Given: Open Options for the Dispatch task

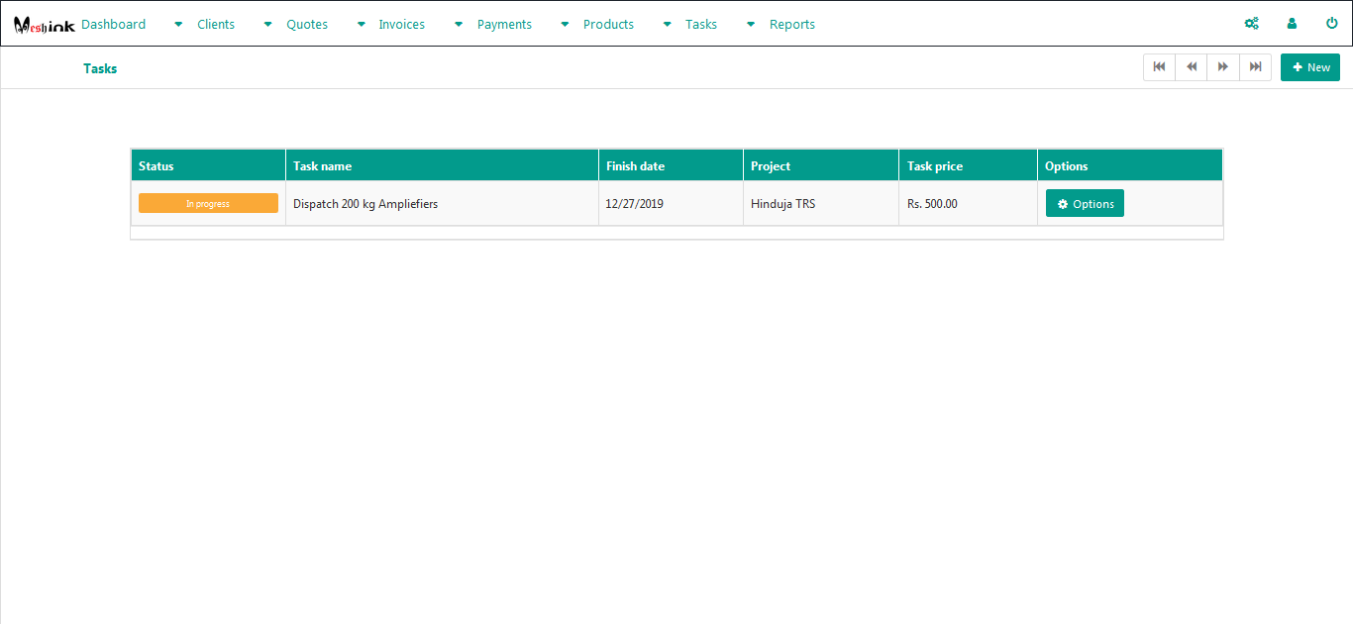Looking at the screenshot, I should coord(1085,204).
